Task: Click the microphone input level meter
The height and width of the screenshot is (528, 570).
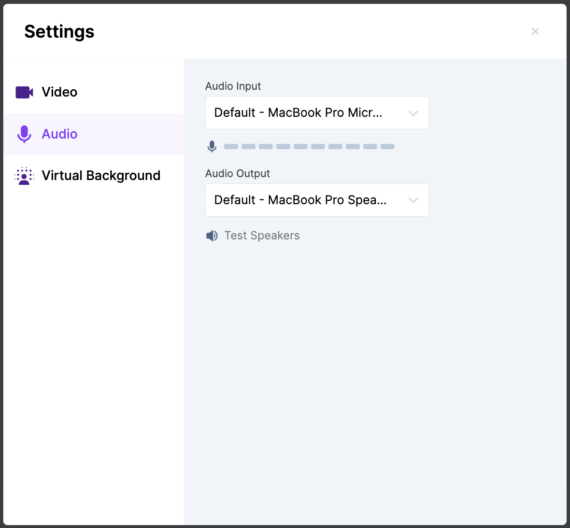Action: point(309,146)
